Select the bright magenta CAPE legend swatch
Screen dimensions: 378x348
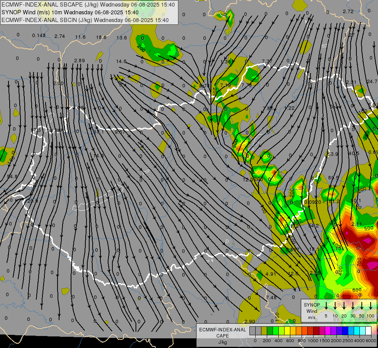click(x=328, y=331)
